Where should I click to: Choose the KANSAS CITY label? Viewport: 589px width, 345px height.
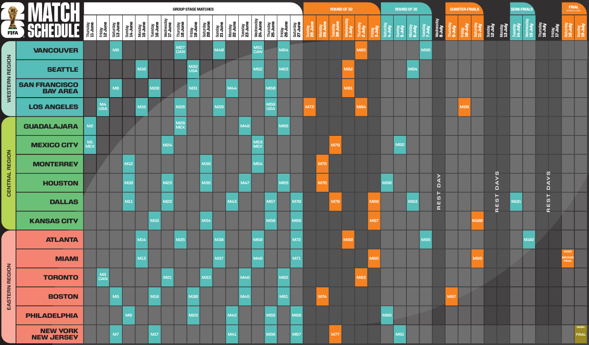[x=50, y=221]
